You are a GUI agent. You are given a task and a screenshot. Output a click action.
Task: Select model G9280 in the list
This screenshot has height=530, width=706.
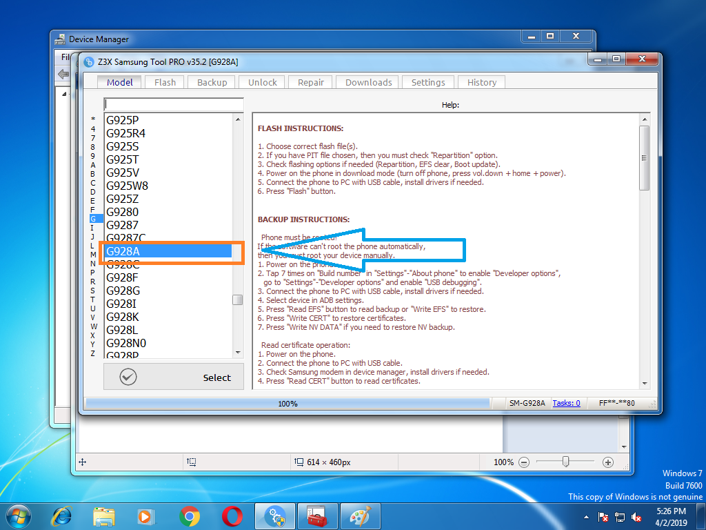[168, 212]
